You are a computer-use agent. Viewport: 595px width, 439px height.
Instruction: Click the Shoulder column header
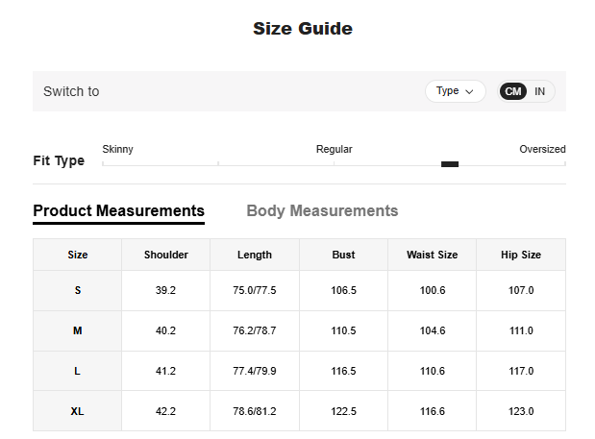(166, 255)
